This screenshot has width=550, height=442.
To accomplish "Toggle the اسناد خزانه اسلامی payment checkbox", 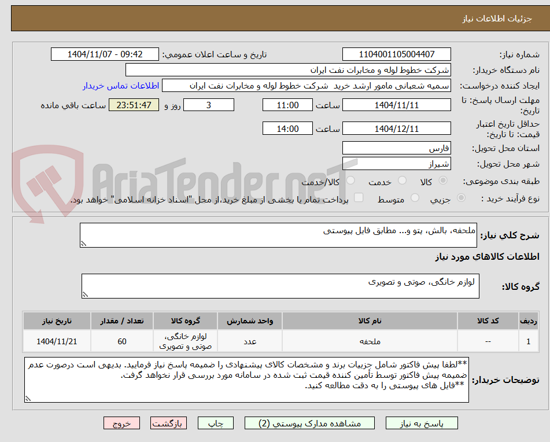I will coord(359,197).
